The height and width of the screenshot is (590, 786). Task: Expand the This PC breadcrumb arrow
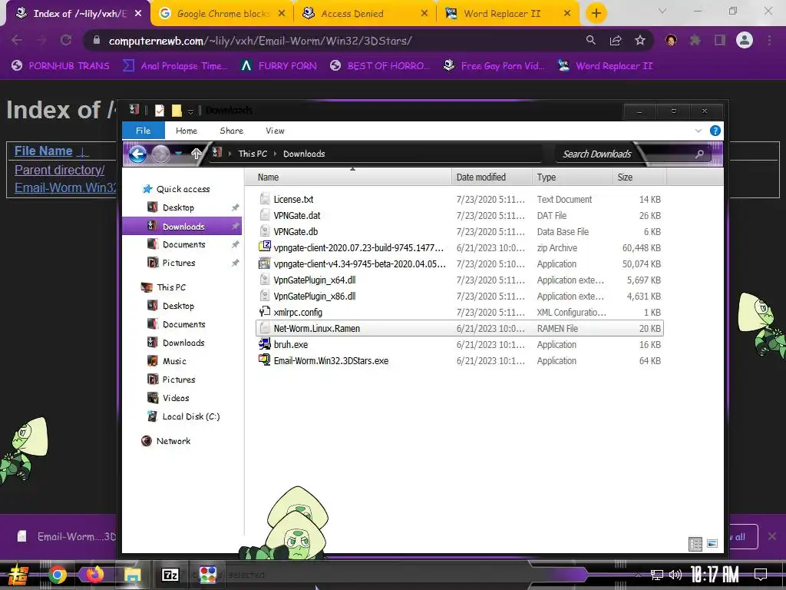[x=276, y=154]
